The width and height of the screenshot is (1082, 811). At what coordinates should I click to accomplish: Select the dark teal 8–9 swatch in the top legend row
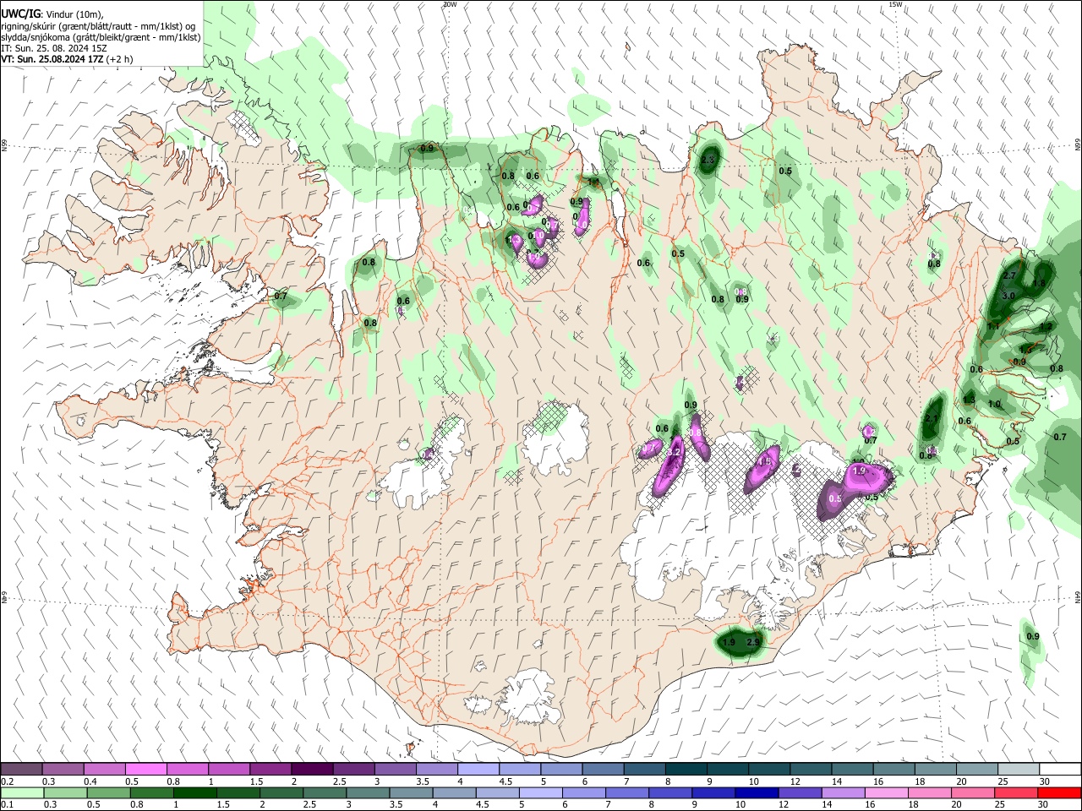click(x=686, y=769)
